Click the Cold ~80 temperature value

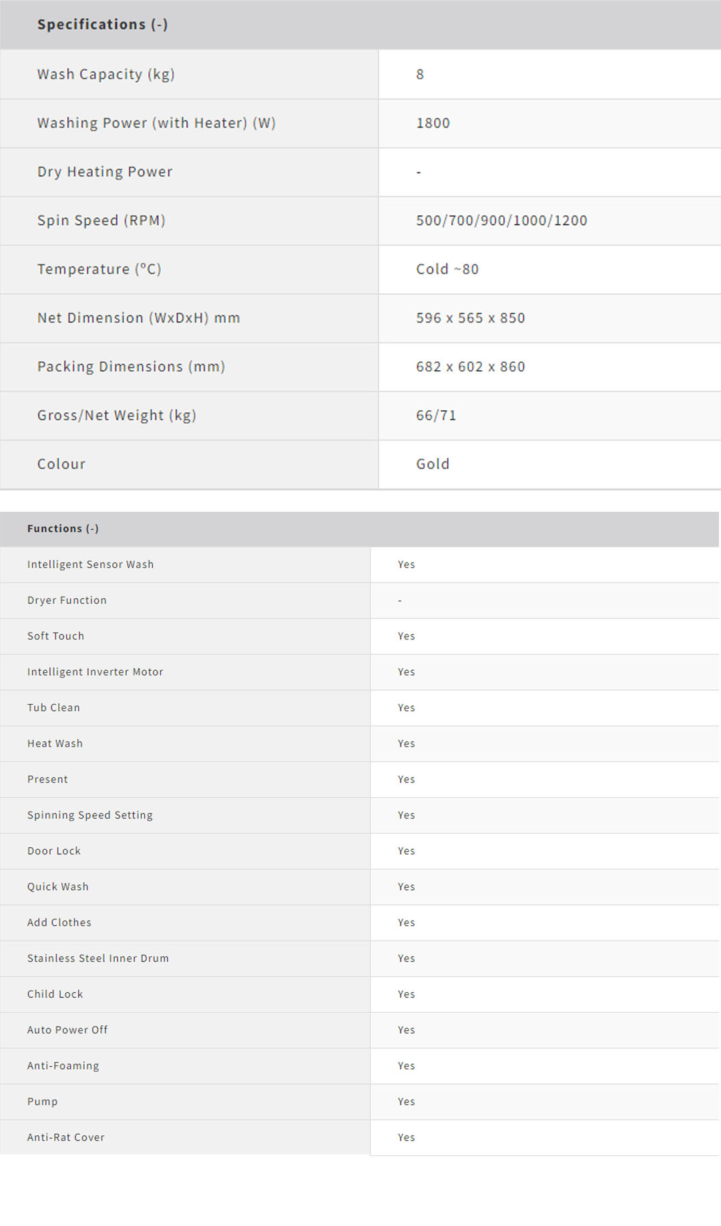pyautogui.click(x=447, y=269)
